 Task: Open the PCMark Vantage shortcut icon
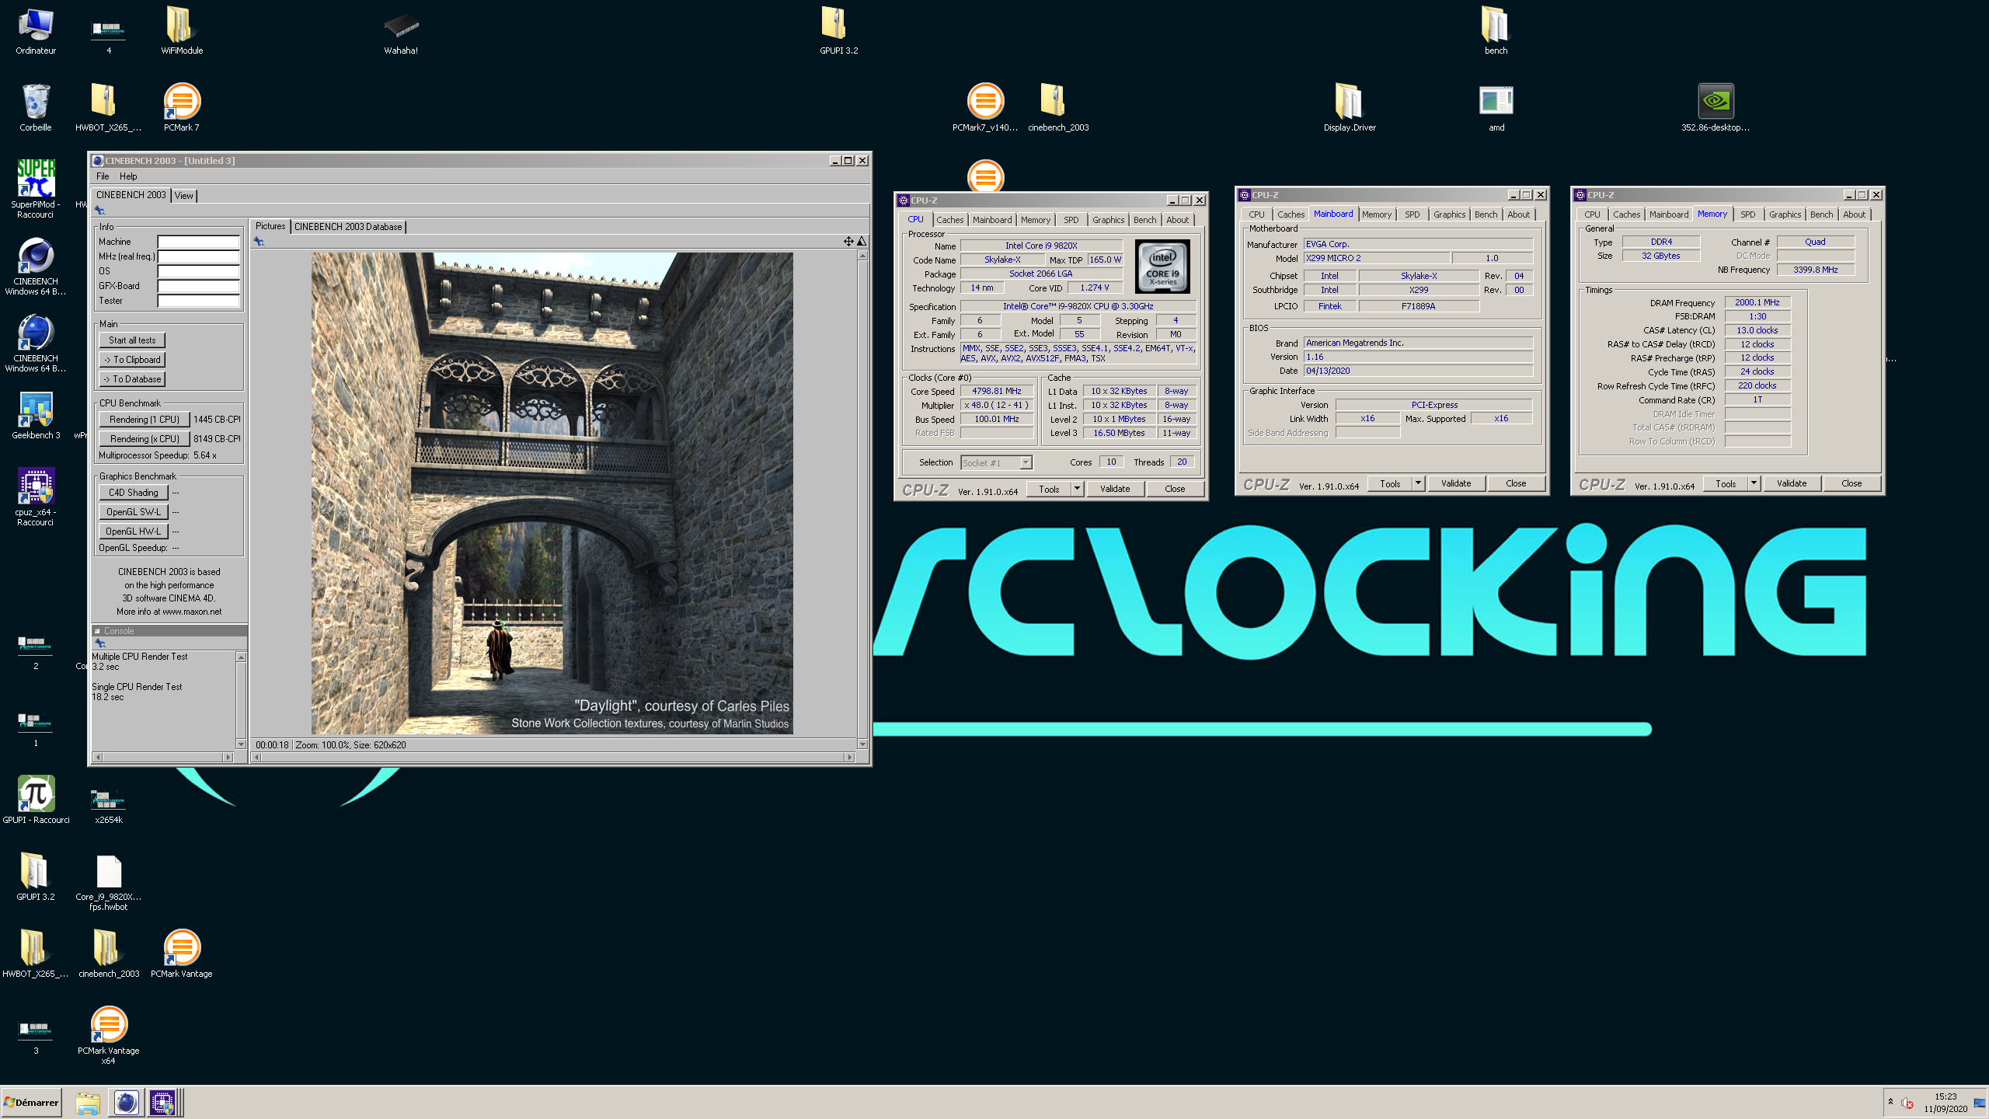point(182,953)
